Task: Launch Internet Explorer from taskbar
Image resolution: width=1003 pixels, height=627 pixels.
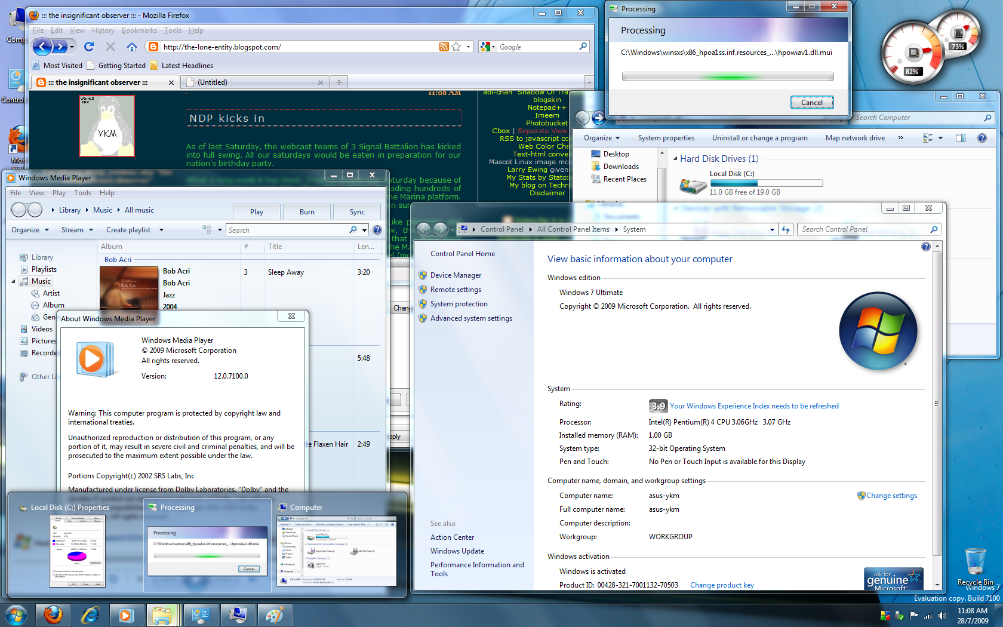Action: [90, 615]
